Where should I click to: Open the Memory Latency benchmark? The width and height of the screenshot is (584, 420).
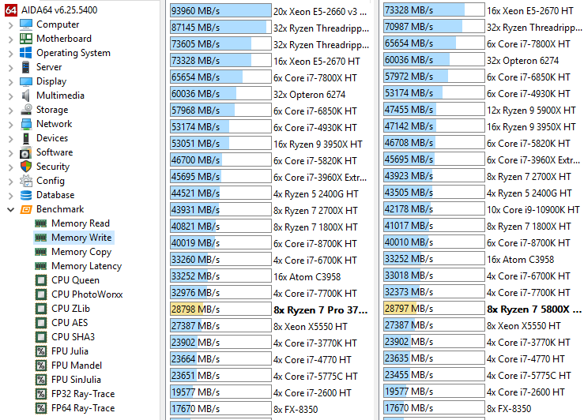86,266
